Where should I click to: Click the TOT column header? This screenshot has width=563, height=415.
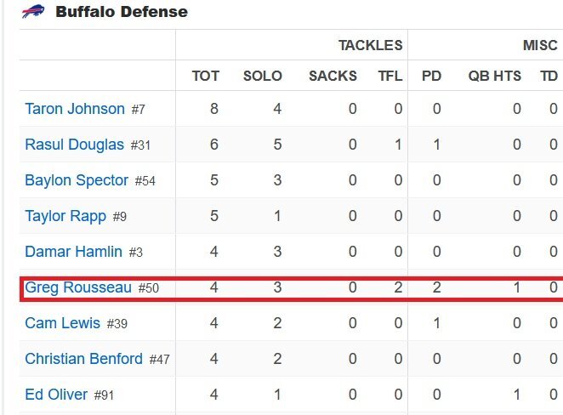point(205,76)
